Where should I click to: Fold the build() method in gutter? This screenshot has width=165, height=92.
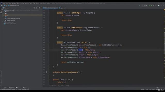click(49, 42)
